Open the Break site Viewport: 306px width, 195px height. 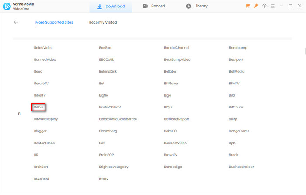coord(233,155)
